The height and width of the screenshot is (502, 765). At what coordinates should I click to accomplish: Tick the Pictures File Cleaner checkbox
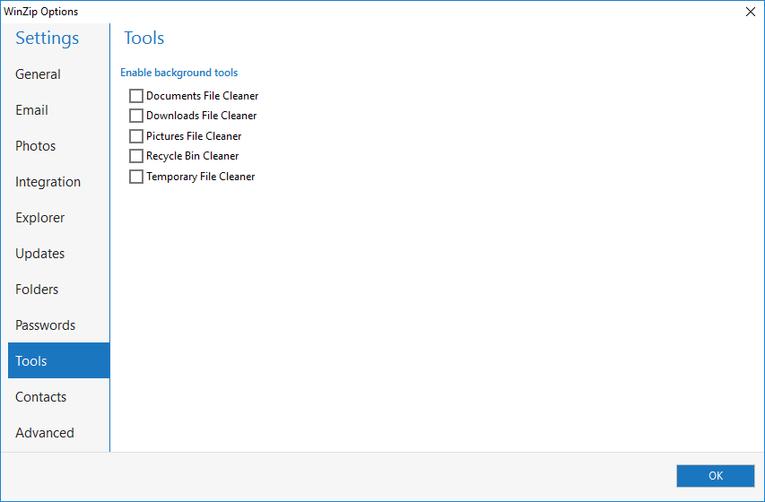(136, 136)
